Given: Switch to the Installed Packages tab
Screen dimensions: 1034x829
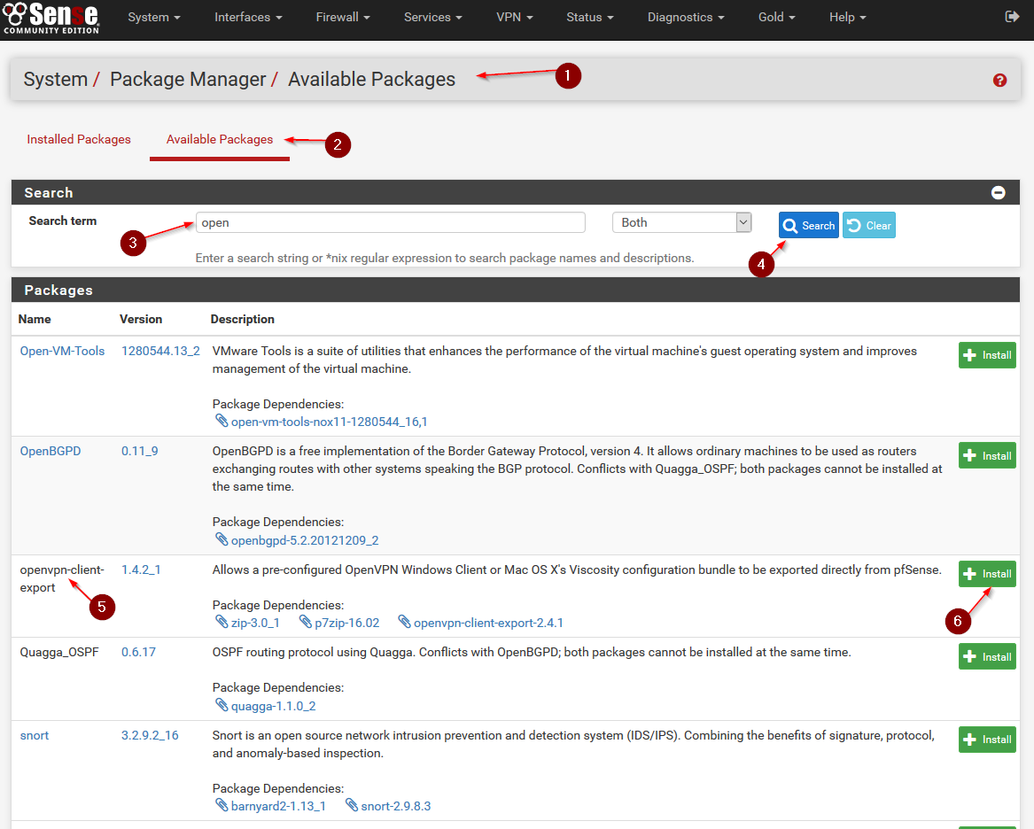Looking at the screenshot, I should (79, 139).
